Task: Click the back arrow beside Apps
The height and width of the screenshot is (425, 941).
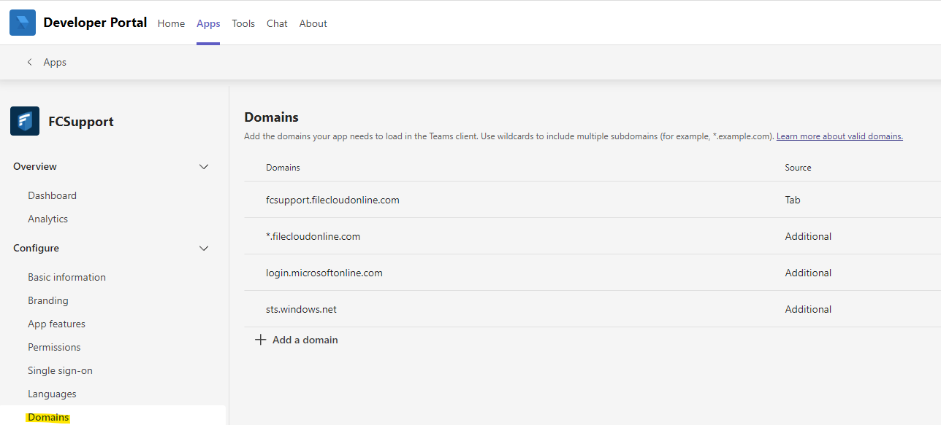Action: (29, 62)
